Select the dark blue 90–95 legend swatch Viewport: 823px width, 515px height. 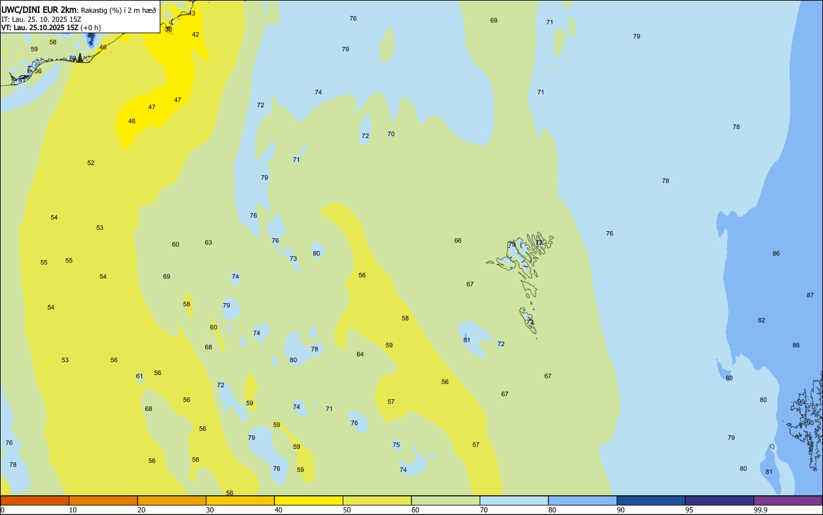tap(651, 500)
